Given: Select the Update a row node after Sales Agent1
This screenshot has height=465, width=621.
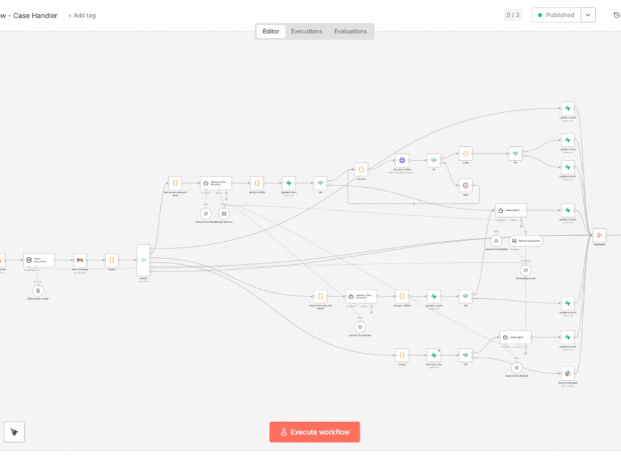Looking at the screenshot, I should coord(568,210).
